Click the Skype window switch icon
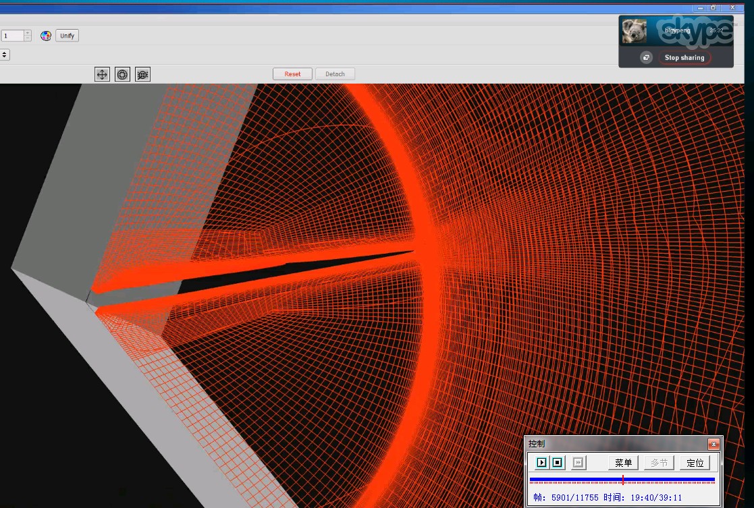This screenshot has width=754, height=508. coord(646,58)
